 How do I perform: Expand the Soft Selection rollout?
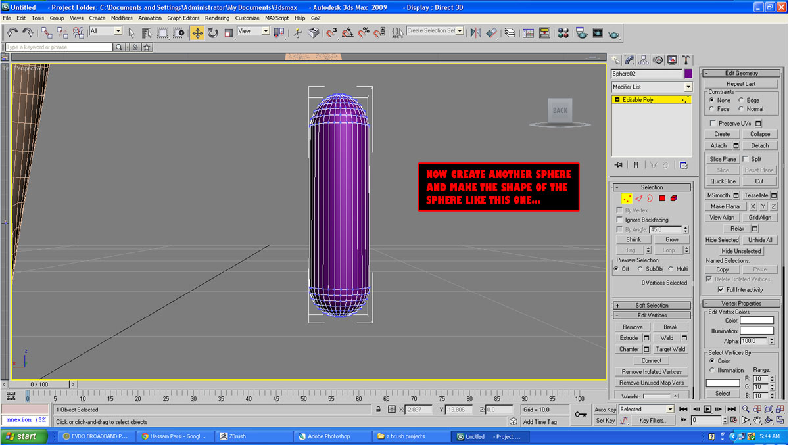click(652, 305)
